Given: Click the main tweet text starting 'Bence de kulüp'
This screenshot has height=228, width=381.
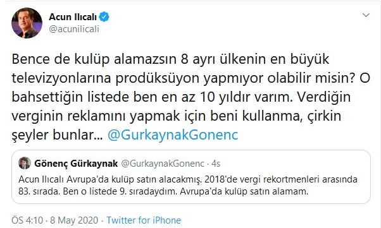Looking at the screenshot, I should 190,97.
